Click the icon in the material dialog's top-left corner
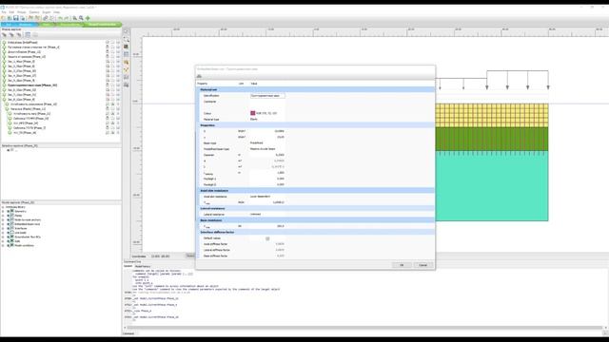The height and width of the screenshot is (342, 609). (x=199, y=76)
